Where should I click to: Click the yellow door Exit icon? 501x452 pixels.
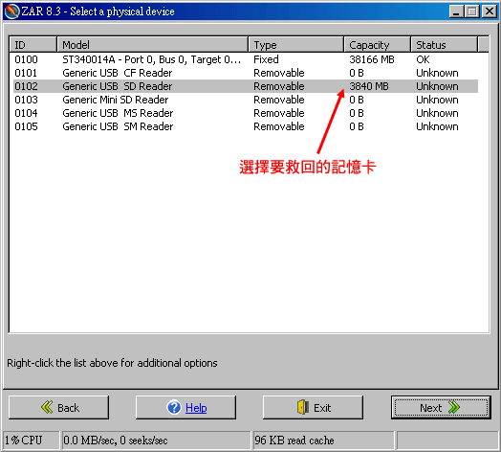click(x=303, y=407)
